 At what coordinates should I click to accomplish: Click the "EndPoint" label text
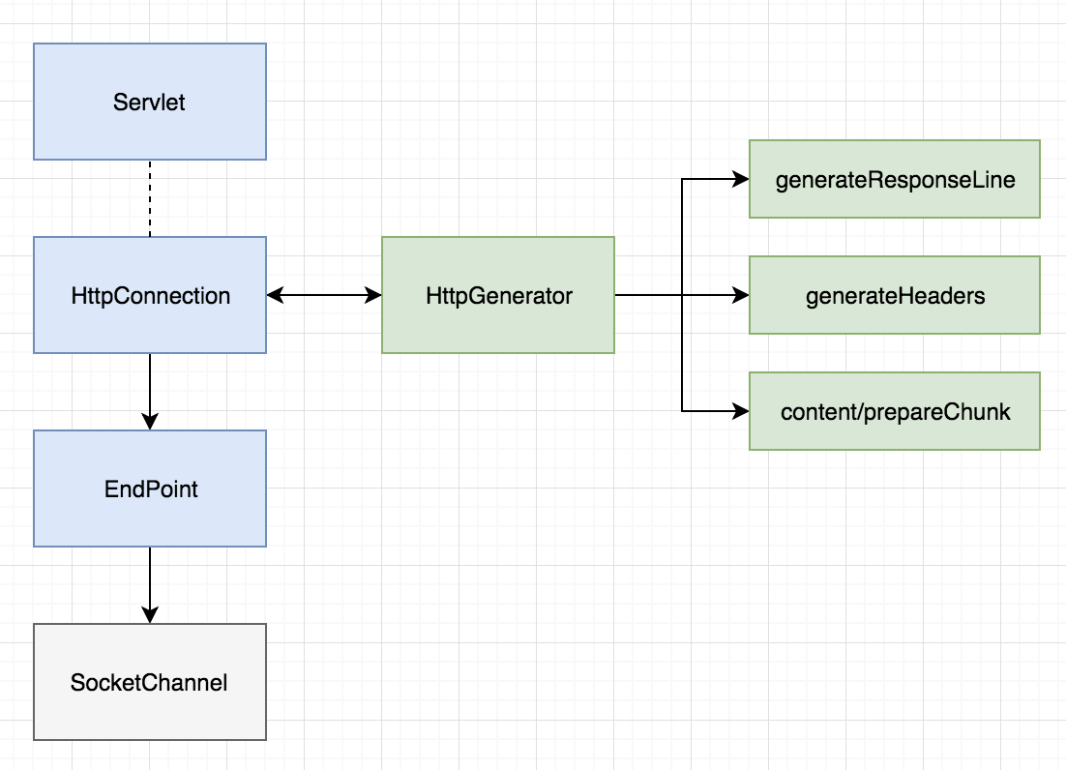click(x=151, y=489)
